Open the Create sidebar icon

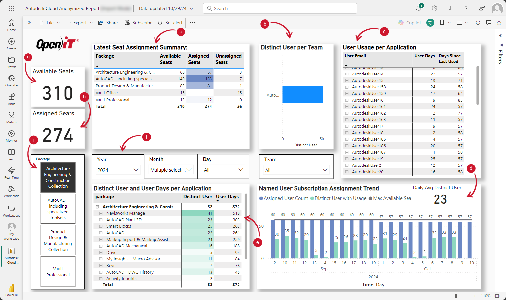[12, 44]
